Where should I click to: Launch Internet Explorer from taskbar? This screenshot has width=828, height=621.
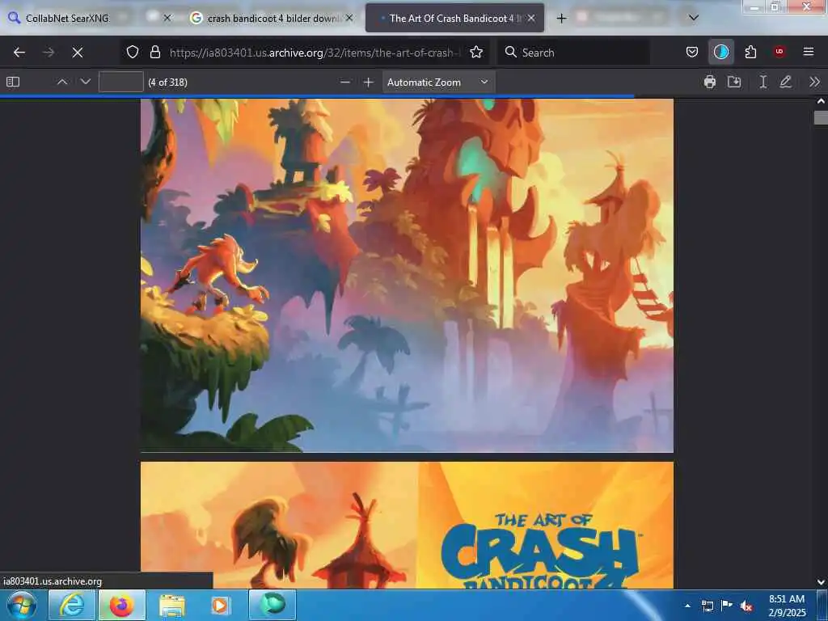click(72, 605)
